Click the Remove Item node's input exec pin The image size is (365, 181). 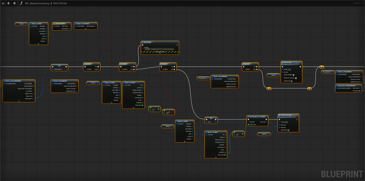click(x=282, y=66)
